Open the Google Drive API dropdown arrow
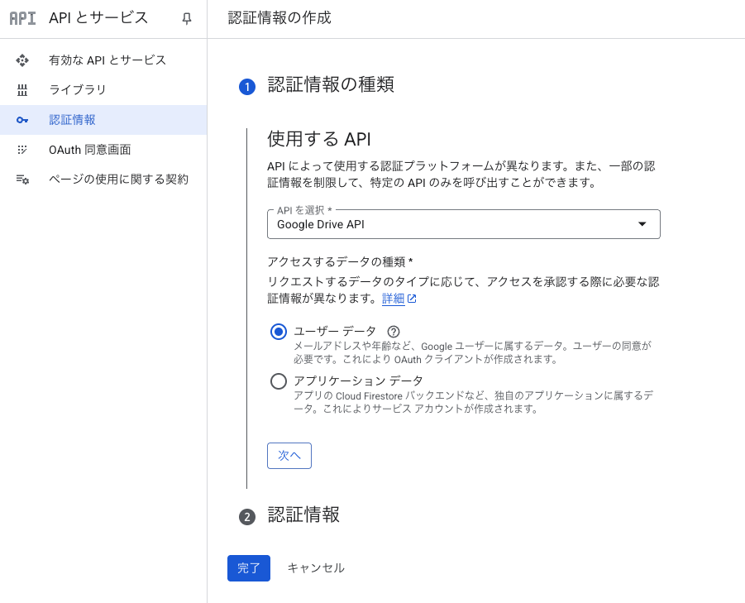The width and height of the screenshot is (745, 603). pyautogui.click(x=642, y=224)
